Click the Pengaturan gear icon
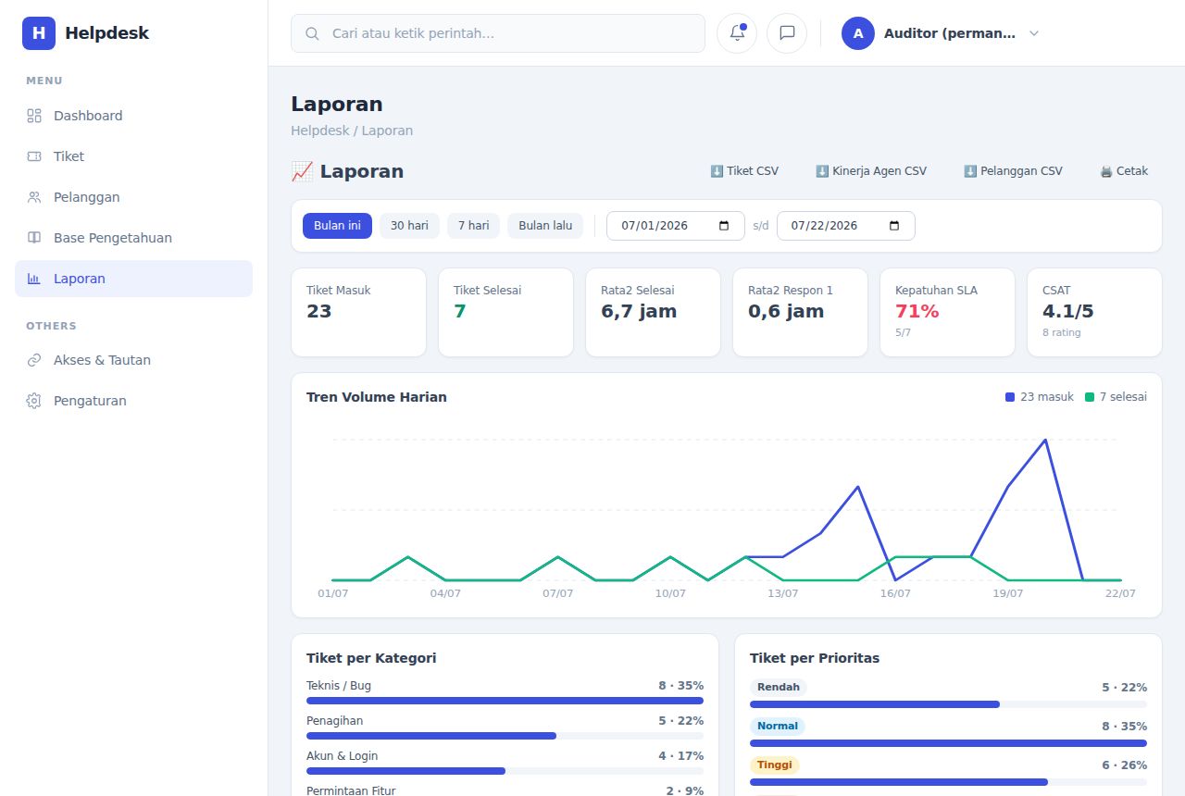The height and width of the screenshot is (796, 1185). (34, 401)
